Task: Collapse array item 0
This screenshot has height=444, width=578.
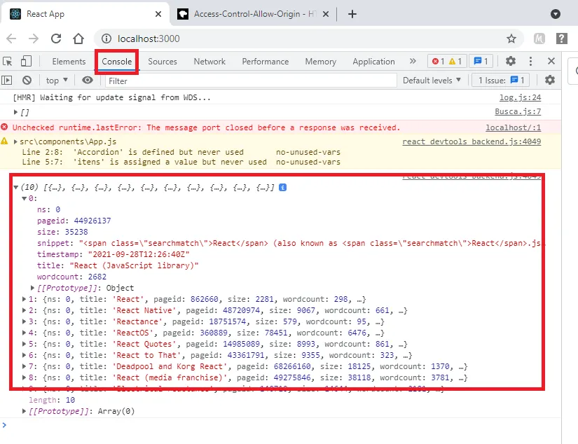Action: [x=24, y=199]
